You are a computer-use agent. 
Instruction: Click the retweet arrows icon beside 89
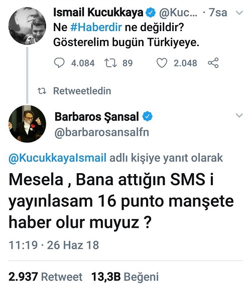coord(110,63)
